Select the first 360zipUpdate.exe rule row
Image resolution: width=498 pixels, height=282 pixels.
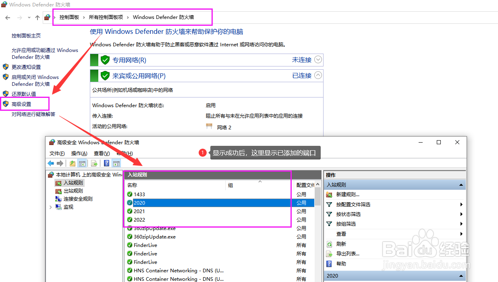coord(220,228)
